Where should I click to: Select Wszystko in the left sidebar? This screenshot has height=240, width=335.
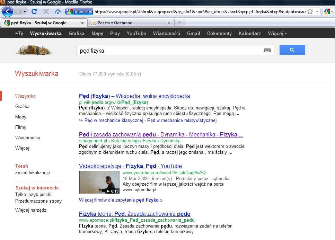pos(25,96)
